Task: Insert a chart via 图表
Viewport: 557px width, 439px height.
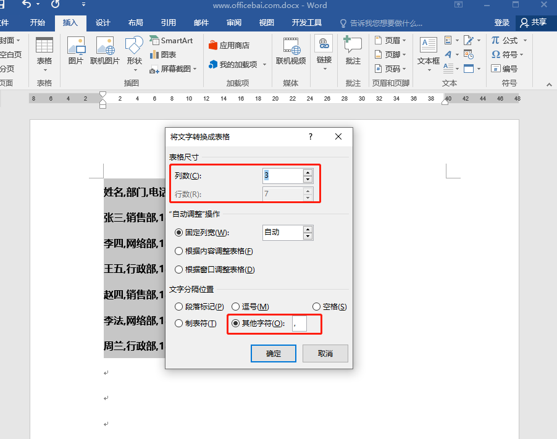Action: [x=163, y=55]
